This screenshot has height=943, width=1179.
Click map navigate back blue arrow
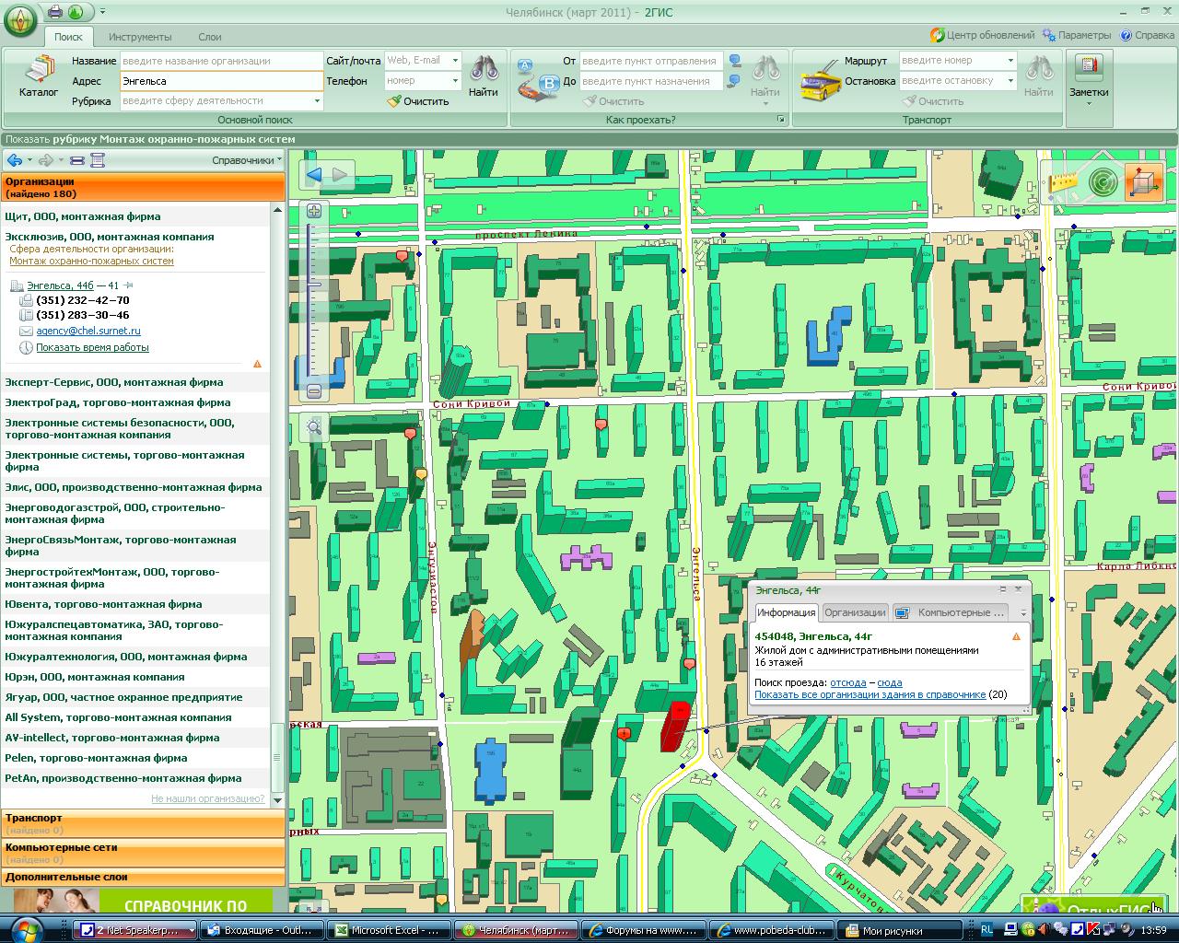tap(314, 175)
